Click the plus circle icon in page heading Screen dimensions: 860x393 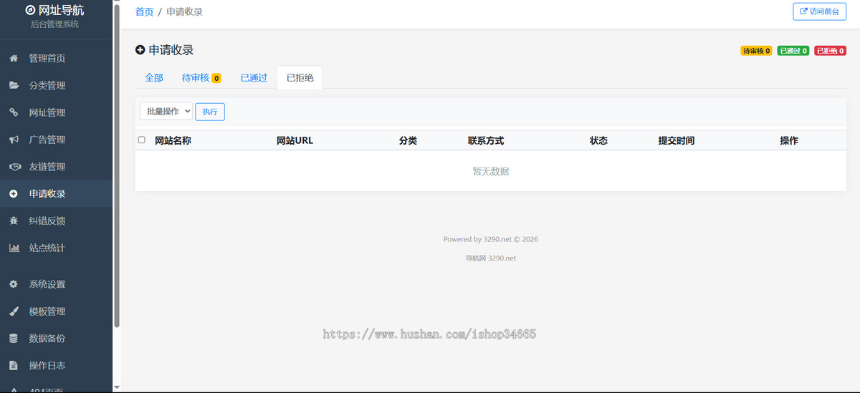[x=140, y=50]
